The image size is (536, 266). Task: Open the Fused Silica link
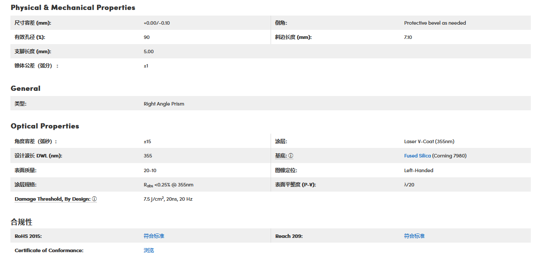tap(417, 156)
